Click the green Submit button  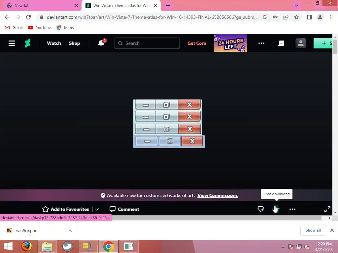click(323, 43)
